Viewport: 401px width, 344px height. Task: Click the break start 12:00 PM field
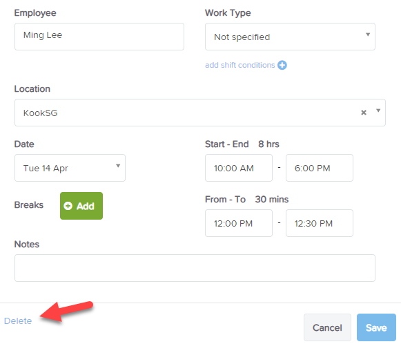[x=239, y=223]
